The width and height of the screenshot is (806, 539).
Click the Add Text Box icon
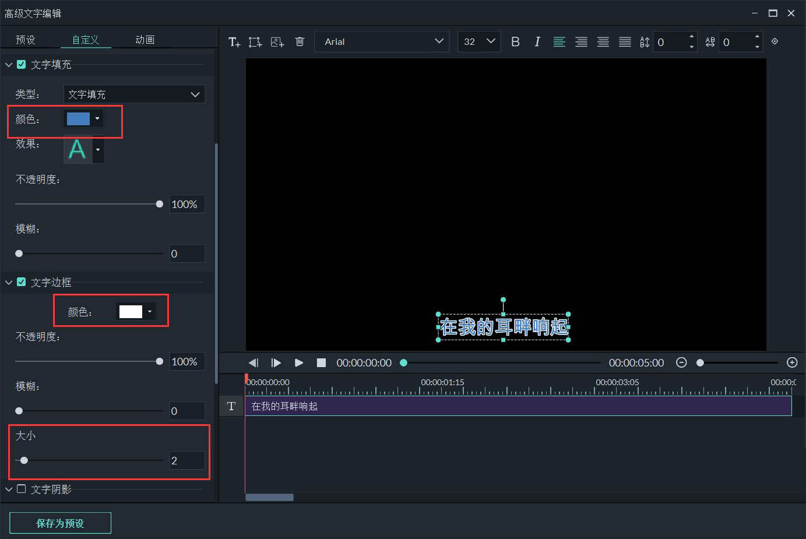(255, 41)
